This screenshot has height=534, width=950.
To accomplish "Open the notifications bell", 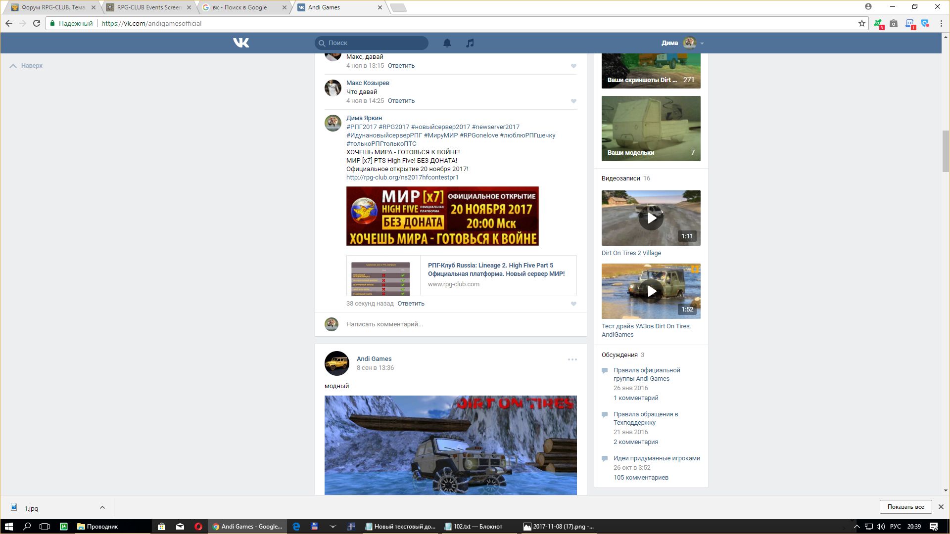I will (x=447, y=43).
